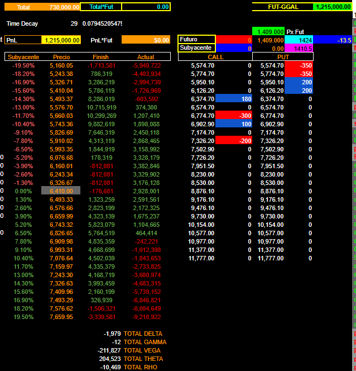The height and width of the screenshot is (371, 356).
Task: Select the cyan cell showing 1424
Action: pos(299,40)
